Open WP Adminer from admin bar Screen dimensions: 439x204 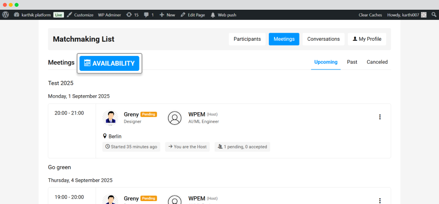coord(109,15)
